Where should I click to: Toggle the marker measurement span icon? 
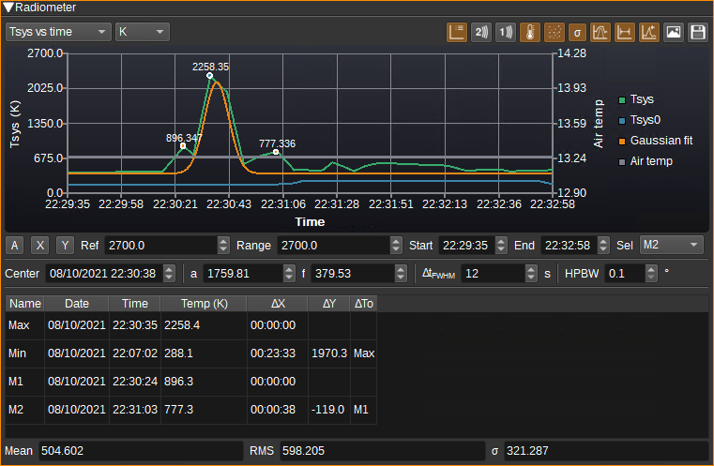[x=625, y=32]
